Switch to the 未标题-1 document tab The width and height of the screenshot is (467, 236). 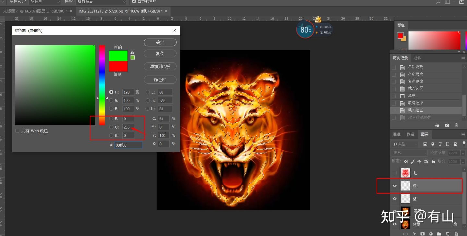pyautogui.click(x=35, y=11)
